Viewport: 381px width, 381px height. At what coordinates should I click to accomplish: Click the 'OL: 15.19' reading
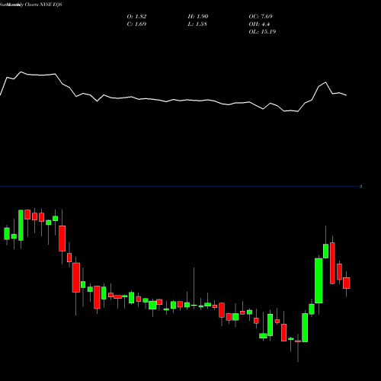[262, 32]
